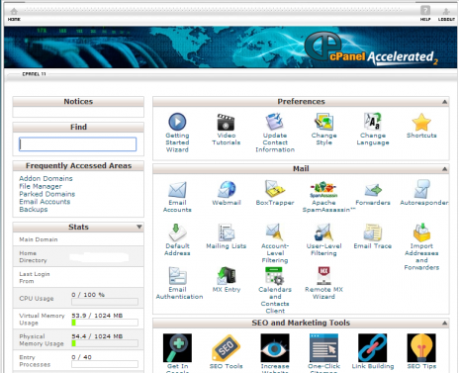Click the Entry Processes usage bar
Viewport: 459px width, 373px height.
[x=105, y=364]
